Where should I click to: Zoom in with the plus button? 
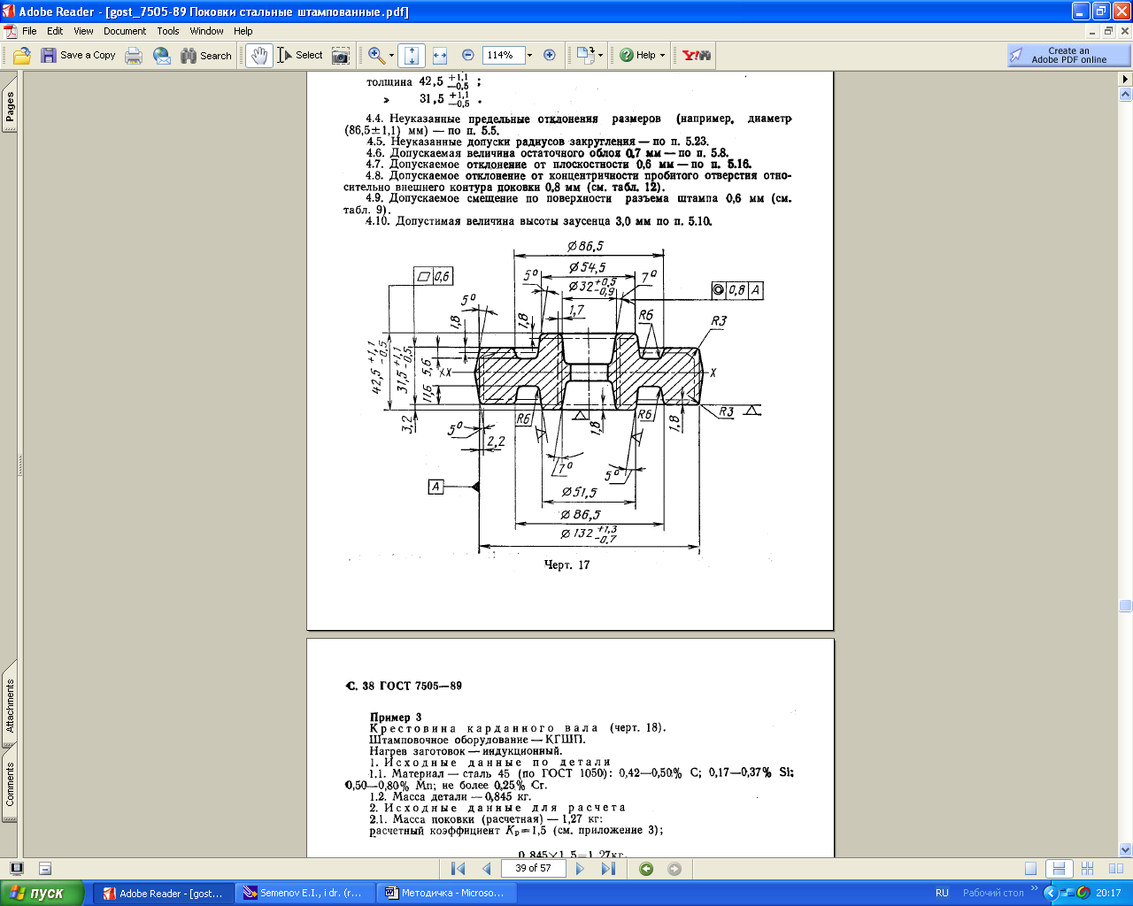pyautogui.click(x=550, y=56)
